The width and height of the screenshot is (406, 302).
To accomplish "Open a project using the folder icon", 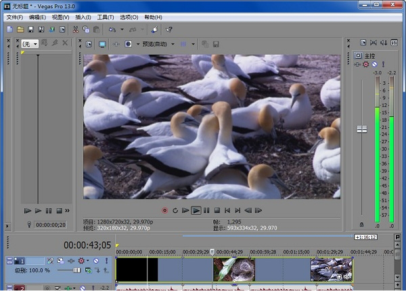I will coord(20,30).
